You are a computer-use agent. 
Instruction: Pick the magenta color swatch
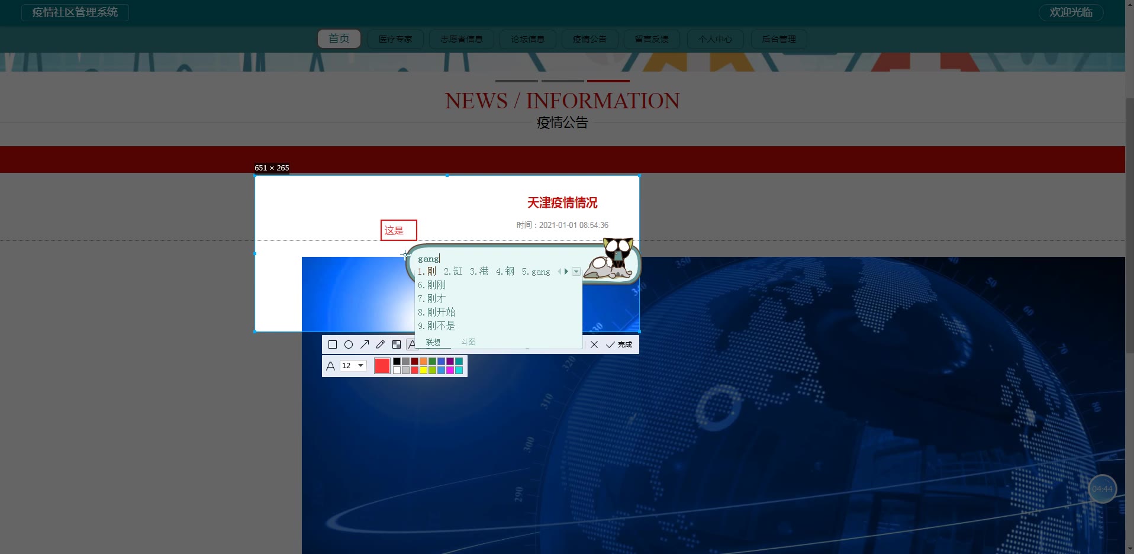450,370
